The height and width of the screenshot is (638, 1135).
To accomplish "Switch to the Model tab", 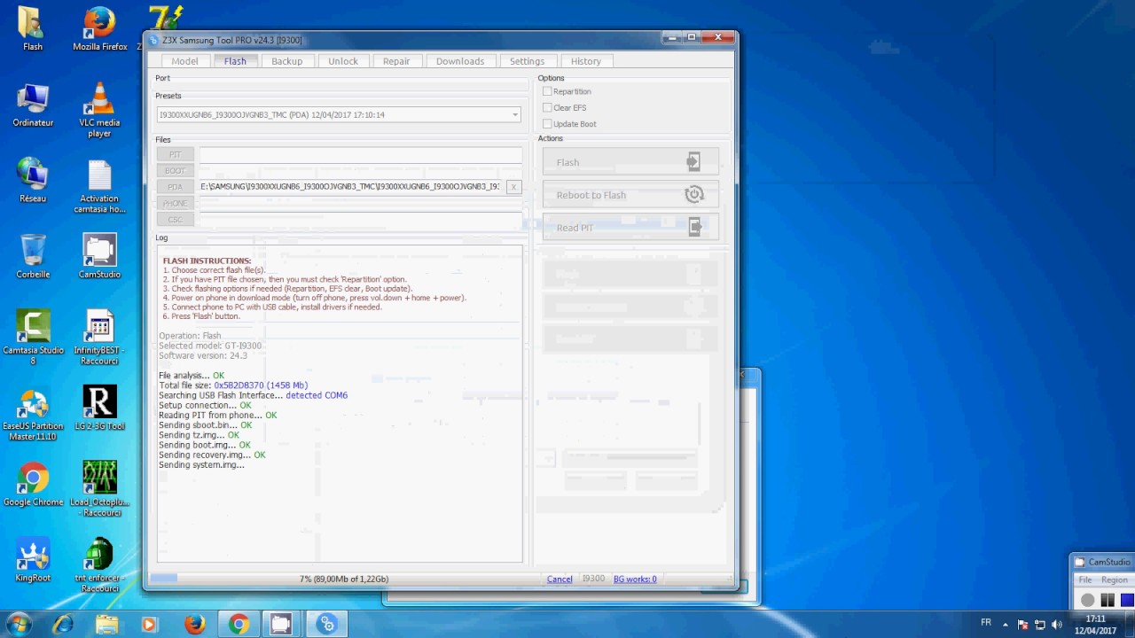I will (x=184, y=61).
